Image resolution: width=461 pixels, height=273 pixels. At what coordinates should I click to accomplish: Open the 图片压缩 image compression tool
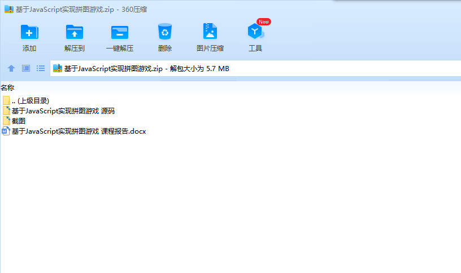coord(210,31)
